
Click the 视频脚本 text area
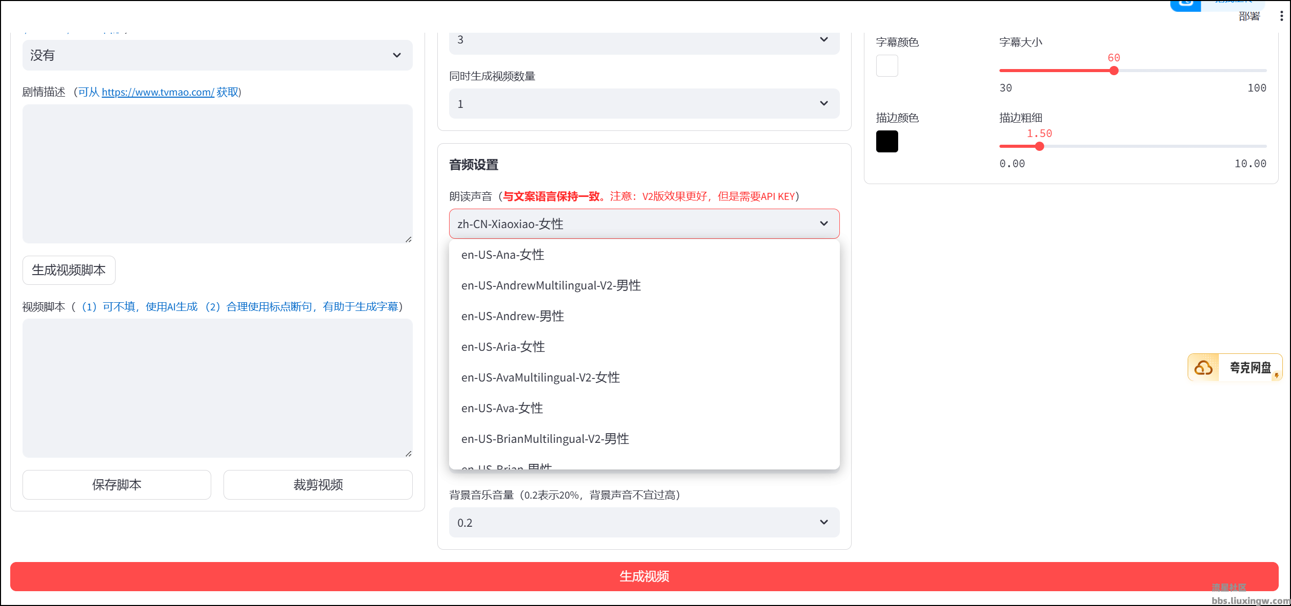[217, 388]
